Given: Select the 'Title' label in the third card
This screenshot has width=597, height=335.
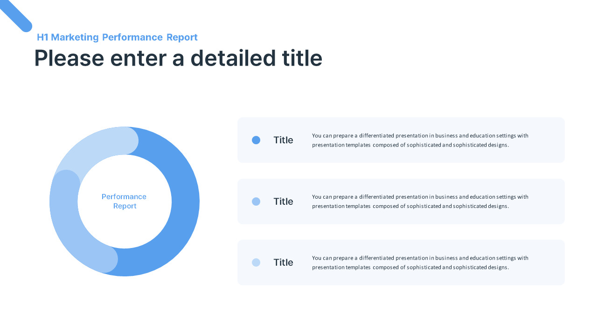Looking at the screenshot, I should click(x=283, y=262).
